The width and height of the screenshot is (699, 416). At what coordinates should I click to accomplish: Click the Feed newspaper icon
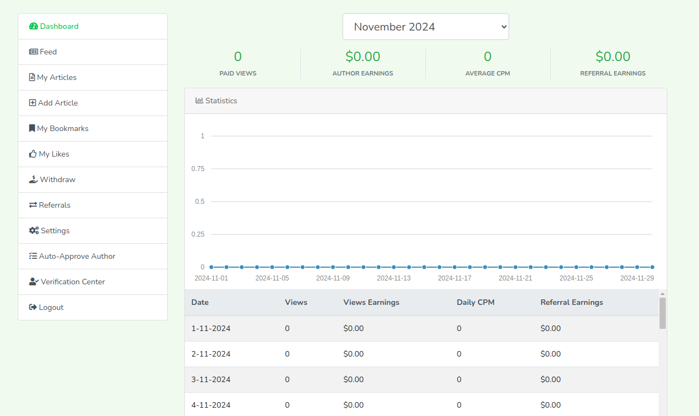pos(33,52)
